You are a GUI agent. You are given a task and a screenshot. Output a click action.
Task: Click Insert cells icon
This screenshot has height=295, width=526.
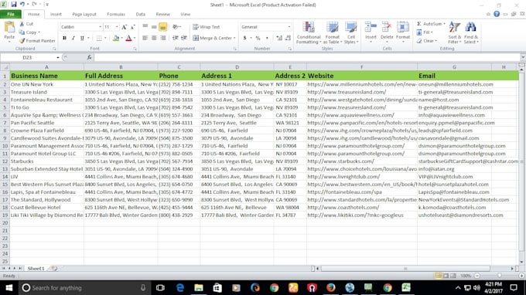click(371, 28)
